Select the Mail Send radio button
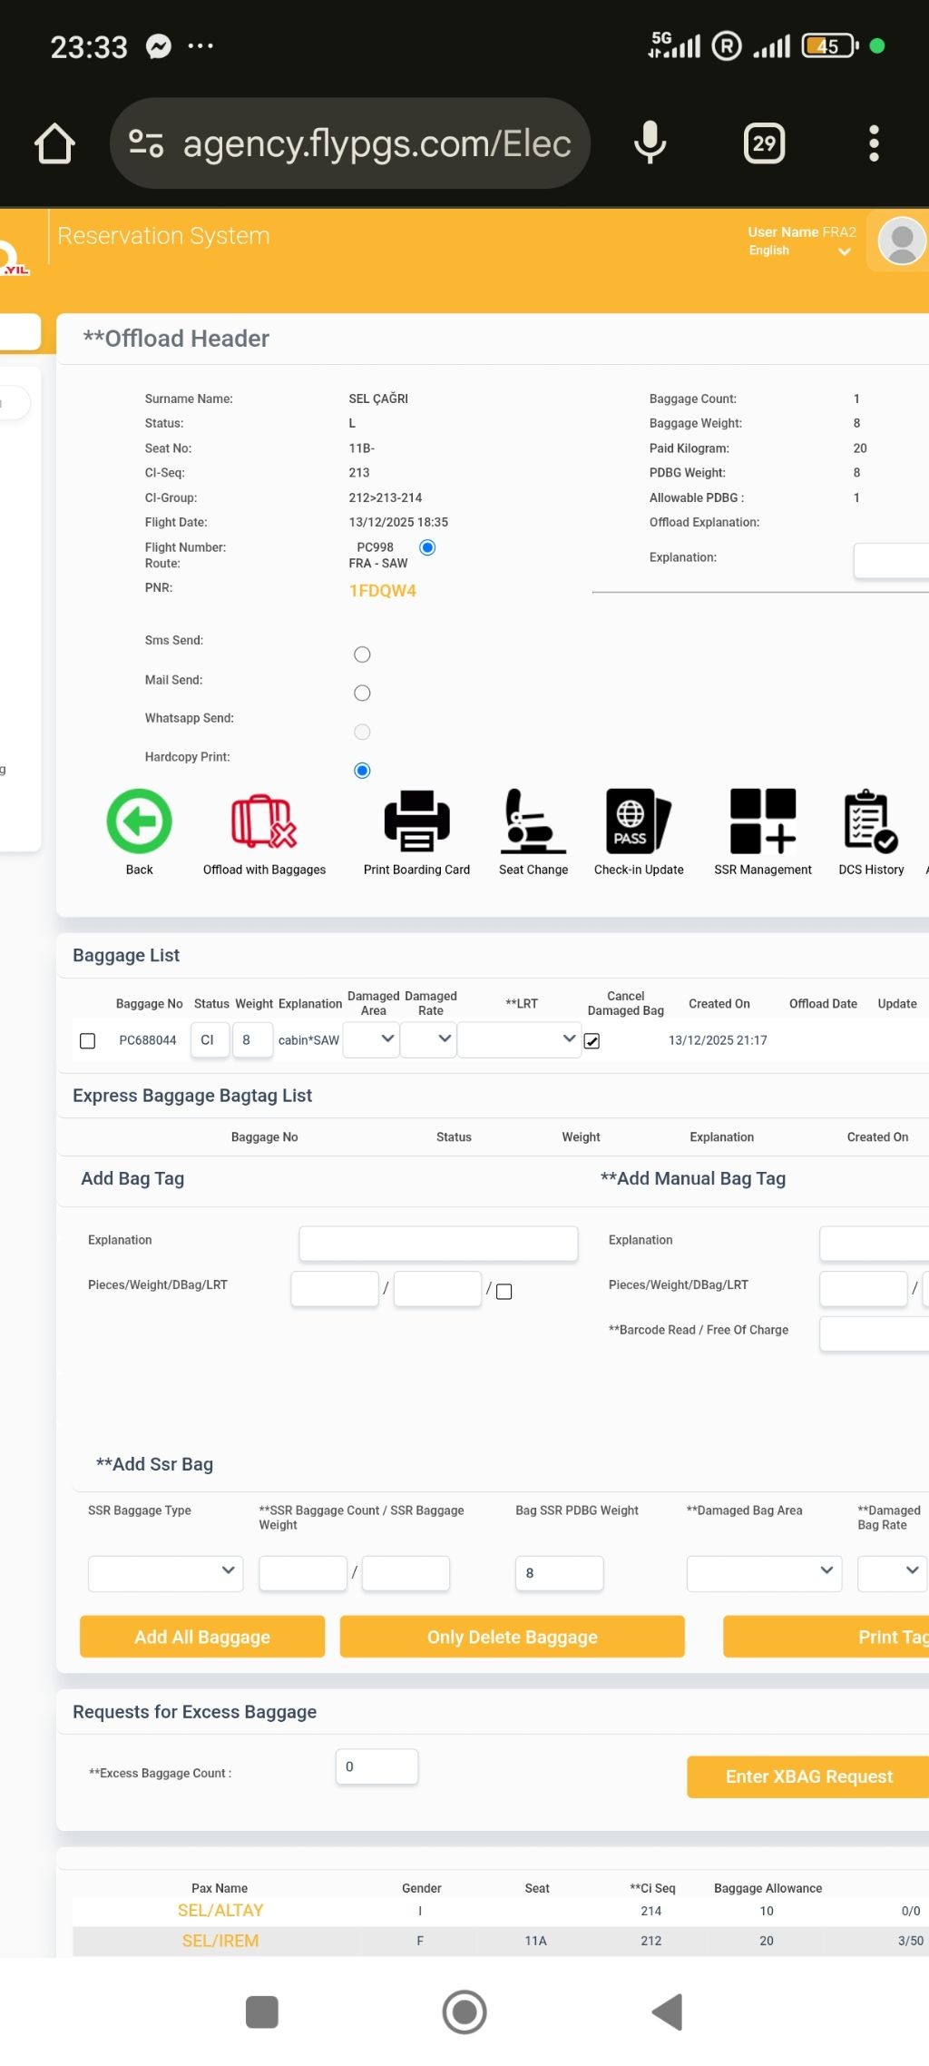The image size is (929, 2066). pos(362,694)
